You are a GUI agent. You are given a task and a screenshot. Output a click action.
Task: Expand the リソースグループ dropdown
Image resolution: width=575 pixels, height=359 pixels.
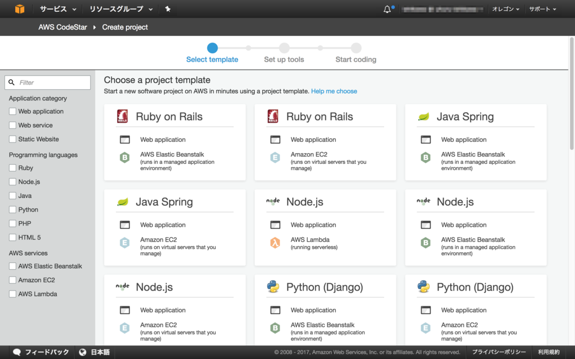coord(121,9)
